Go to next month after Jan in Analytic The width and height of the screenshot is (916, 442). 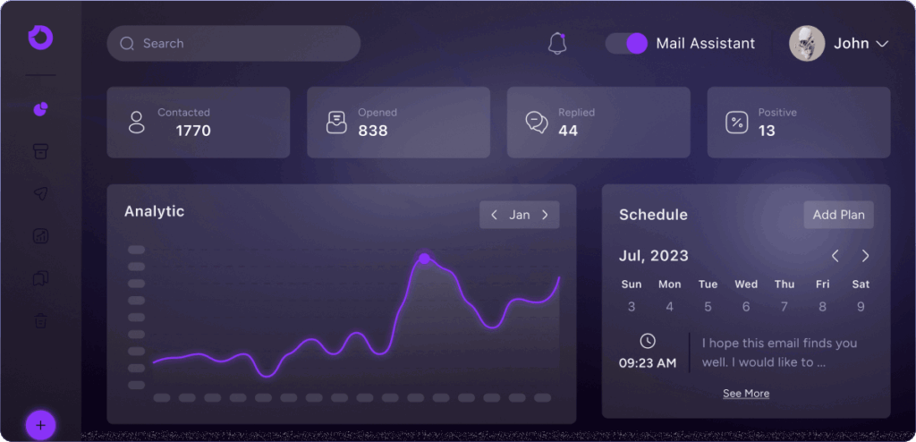(545, 215)
